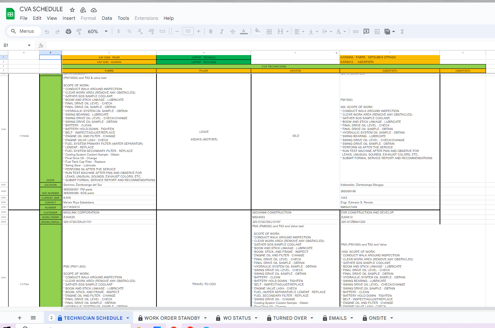The image size is (495, 328).
Task: Check the cloud save status icon
Action: [x=94, y=10]
